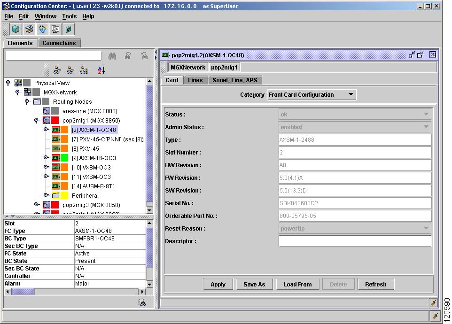Click the Apply button
The height and width of the screenshot is (324, 452).
[218, 284]
